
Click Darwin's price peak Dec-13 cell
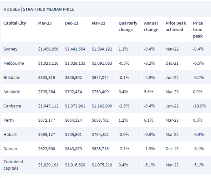172,149
